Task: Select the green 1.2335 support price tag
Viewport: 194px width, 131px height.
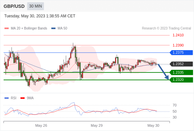Action: tap(181, 72)
